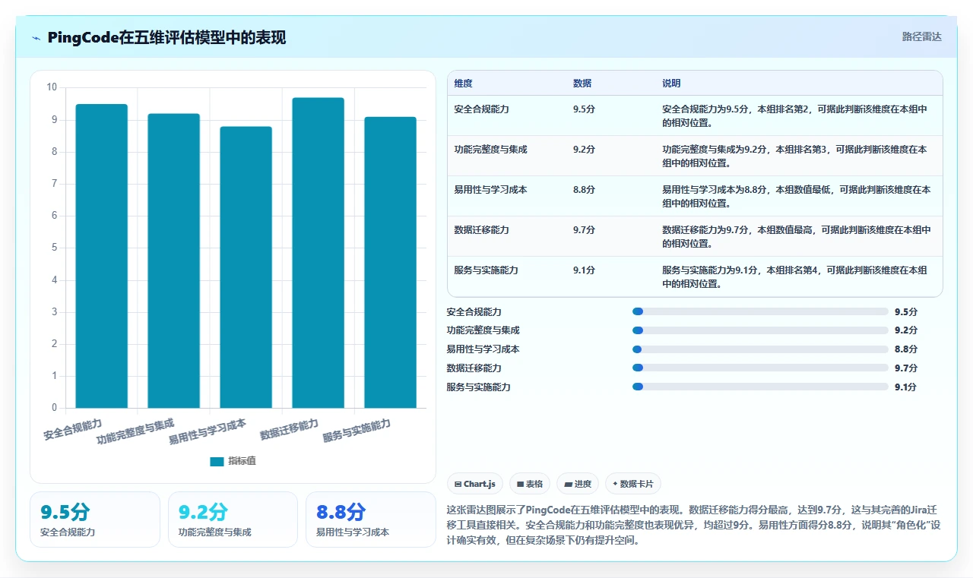Click the 数据迁移能力 x-axis label
Screen dimensions: 973x578
(289, 429)
